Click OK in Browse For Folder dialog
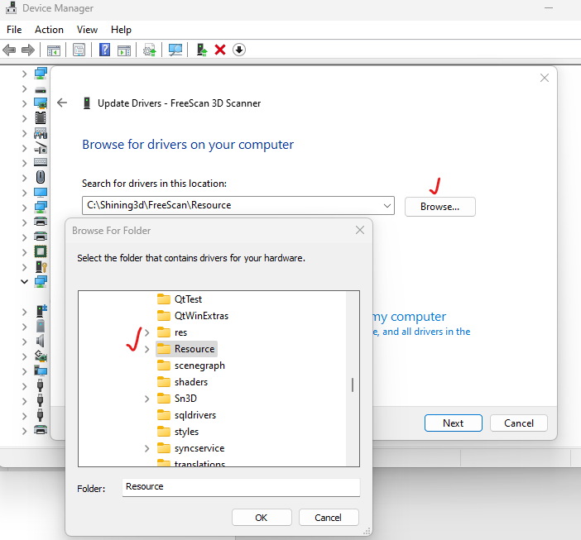 pyautogui.click(x=262, y=518)
